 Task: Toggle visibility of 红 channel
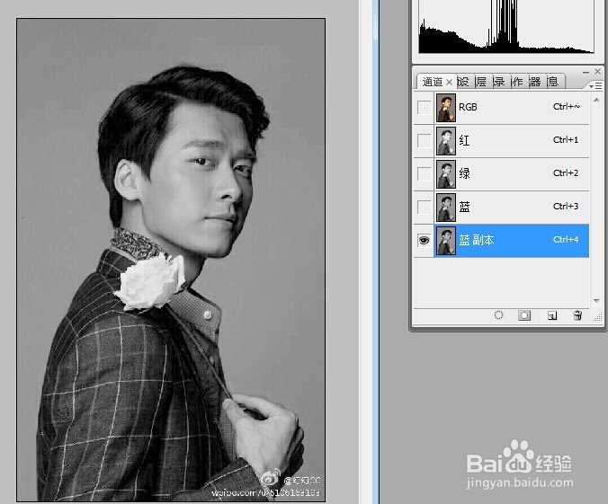click(x=424, y=141)
